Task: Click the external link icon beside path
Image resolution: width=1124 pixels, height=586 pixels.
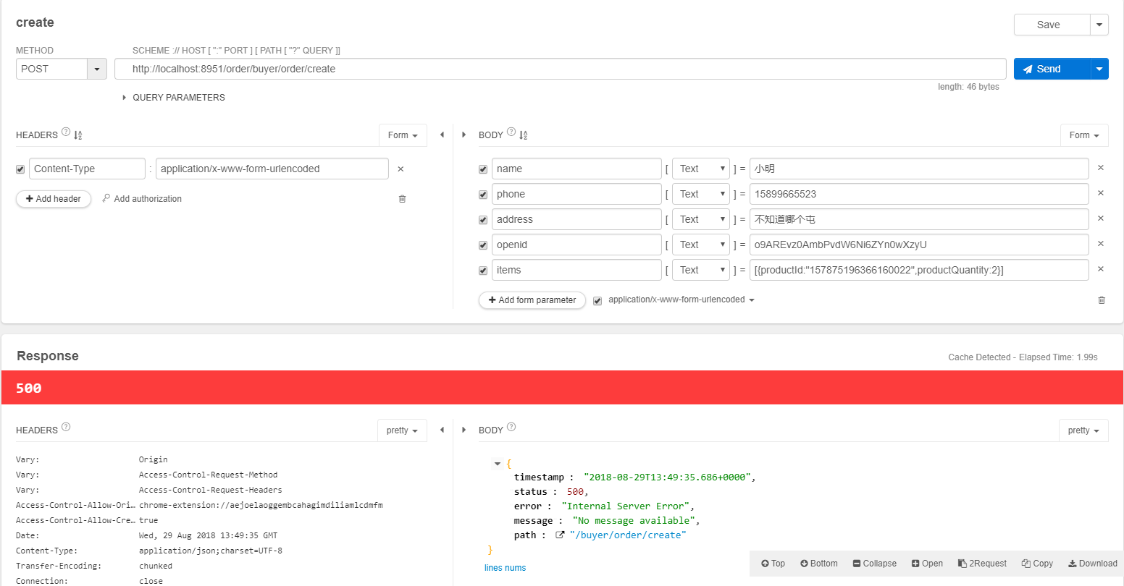Action: 560,535
